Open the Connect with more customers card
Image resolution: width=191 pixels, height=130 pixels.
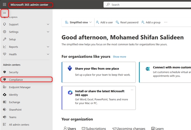point(165,72)
